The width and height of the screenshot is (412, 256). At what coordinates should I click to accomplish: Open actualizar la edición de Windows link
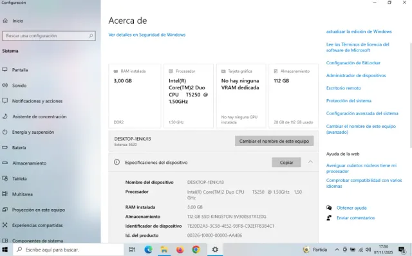tap(359, 32)
